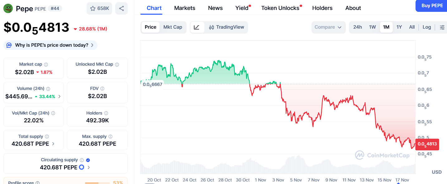Open the Token Unlocks tab

(x=280, y=8)
